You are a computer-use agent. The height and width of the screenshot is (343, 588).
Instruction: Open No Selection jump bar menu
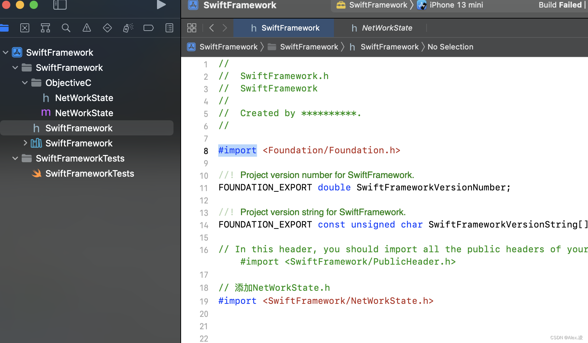click(x=450, y=47)
